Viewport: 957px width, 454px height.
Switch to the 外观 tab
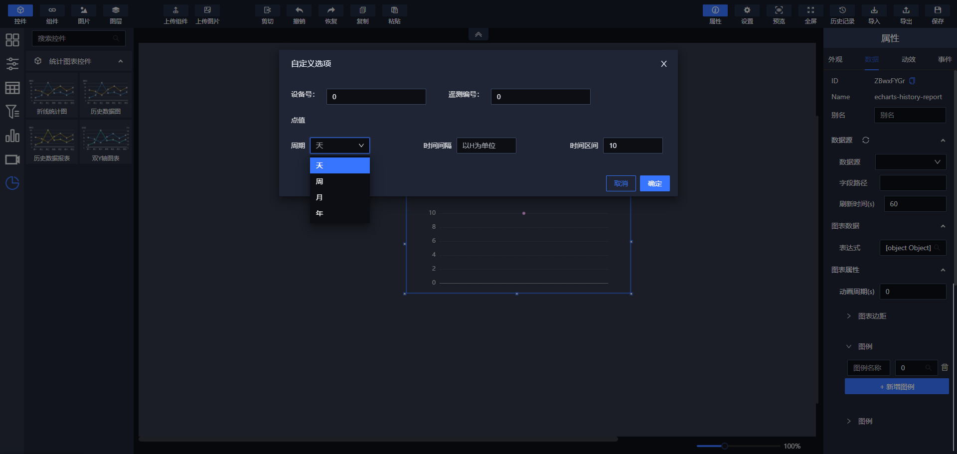pyautogui.click(x=835, y=59)
